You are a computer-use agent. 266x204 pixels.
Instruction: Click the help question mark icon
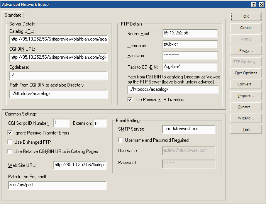pyautogui.click(x=254, y=4)
